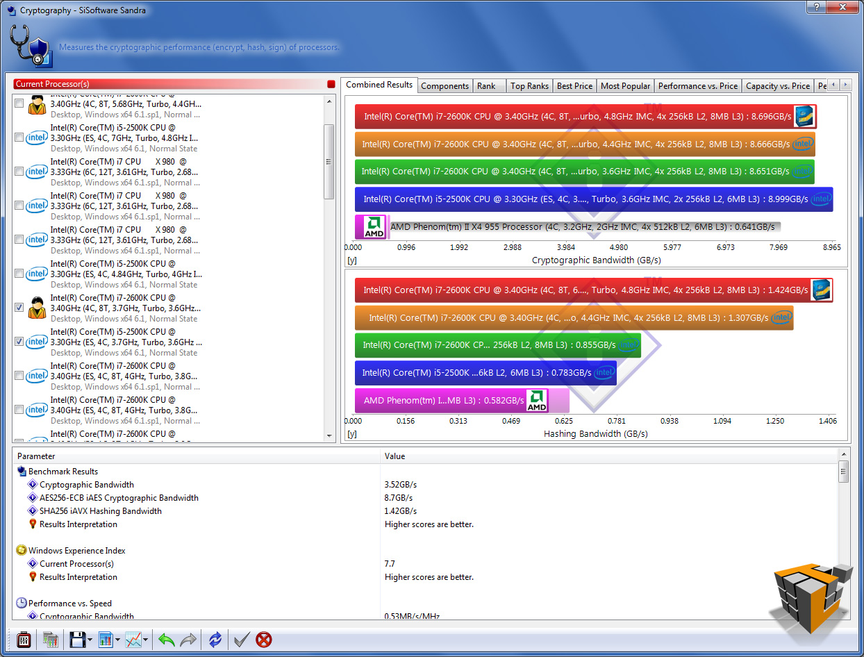Image resolution: width=864 pixels, height=657 pixels.
Task: Open the Capacity vs. Price tab
Action: click(777, 85)
